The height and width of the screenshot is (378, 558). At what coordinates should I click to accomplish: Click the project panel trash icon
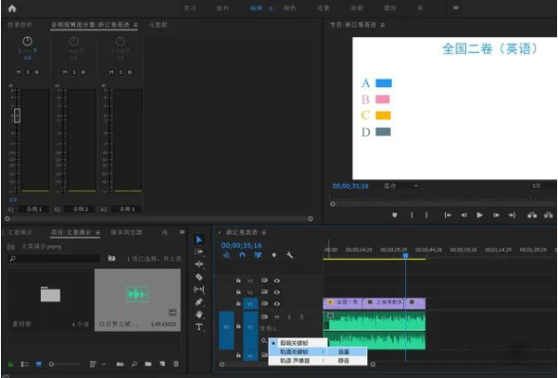click(176, 364)
